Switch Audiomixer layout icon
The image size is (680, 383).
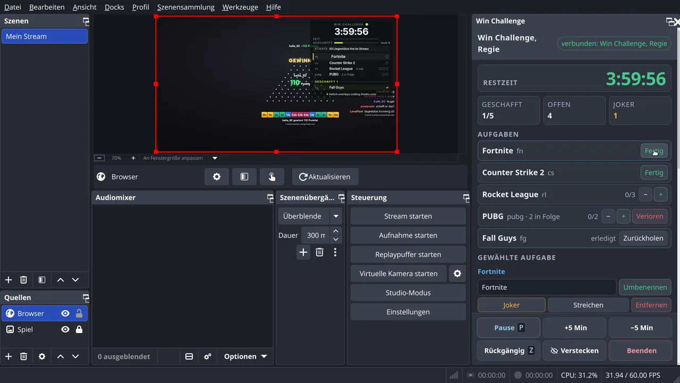[x=189, y=356]
